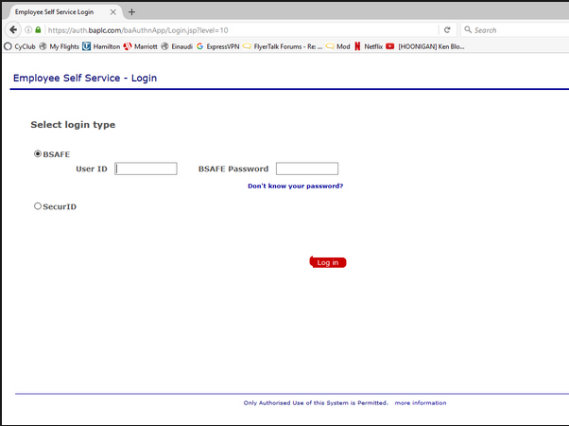The width and height of the screenshot is (569, 426).
Task: Click the Don't know your password link
Action: coord(296,186)
